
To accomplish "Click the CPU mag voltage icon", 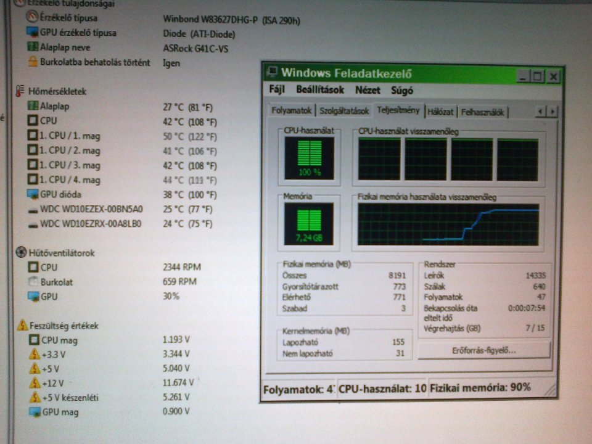I will coord(34,340).
